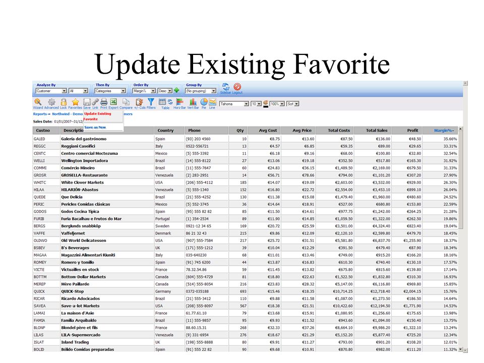Screen dimensions: 484x363
Task: Click the Reports breadcrumb link
Action: tap(40, 114)
